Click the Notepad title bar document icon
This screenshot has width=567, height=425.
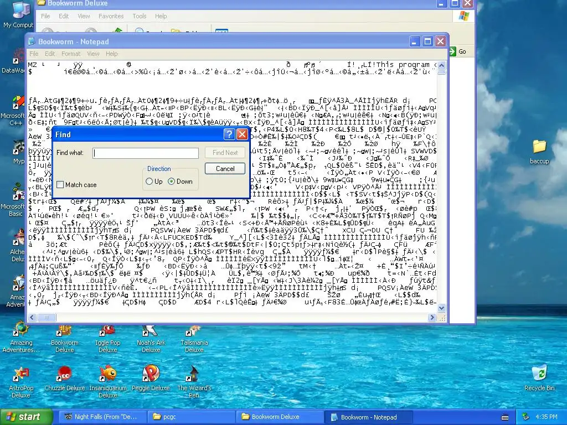(32, 42)
